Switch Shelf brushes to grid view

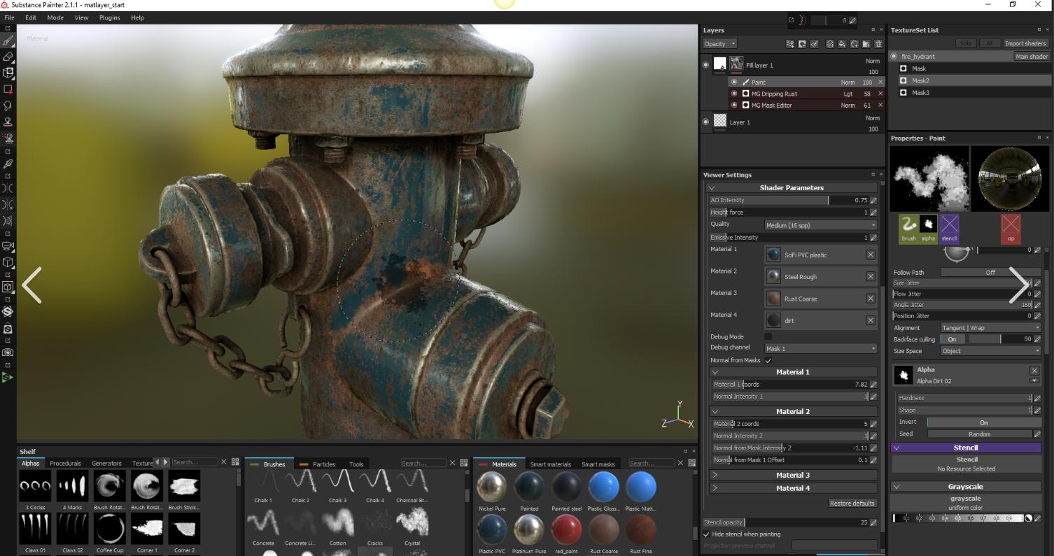[463, 463]
